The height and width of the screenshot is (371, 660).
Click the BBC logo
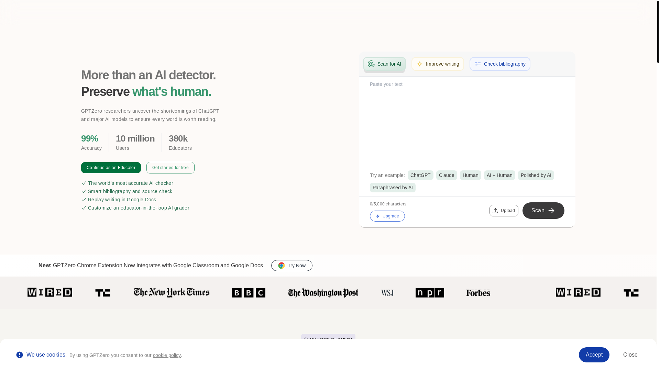click(x=249, y=293)
